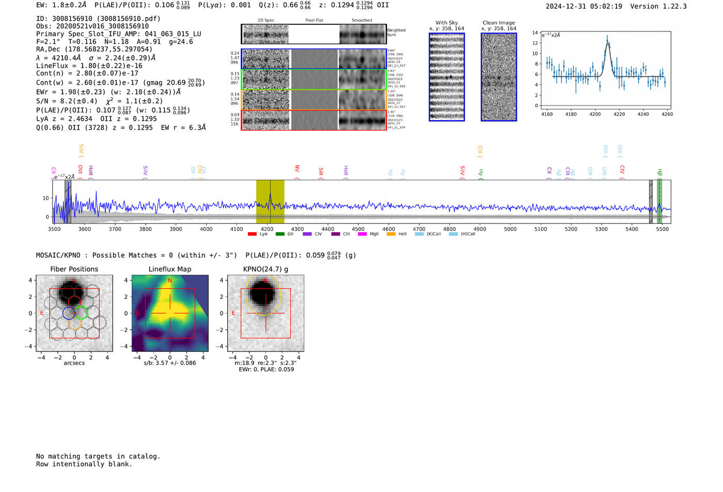Click the green dashed fiber circle
This screenshot has width=723, height=492.
pyautogui.click(x=81, y=312)
